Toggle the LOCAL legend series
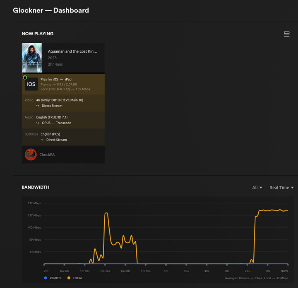 click(x=75, y=278)
